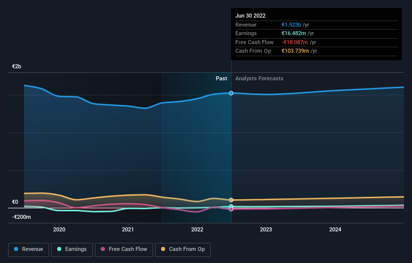Select the blue Revenue data point marker
Screen dimensions: 412x263
click(x=231, y=93)
